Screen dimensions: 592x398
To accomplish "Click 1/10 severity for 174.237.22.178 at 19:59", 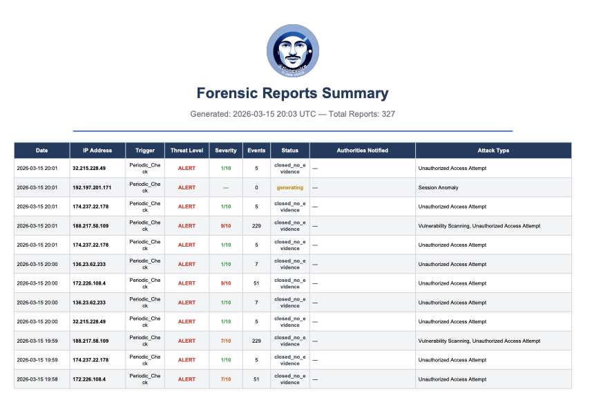I will tap(226, 360).
